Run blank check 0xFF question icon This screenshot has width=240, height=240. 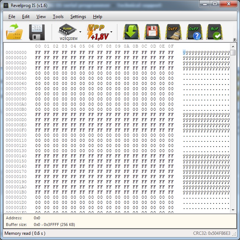[x=194, y=32]
